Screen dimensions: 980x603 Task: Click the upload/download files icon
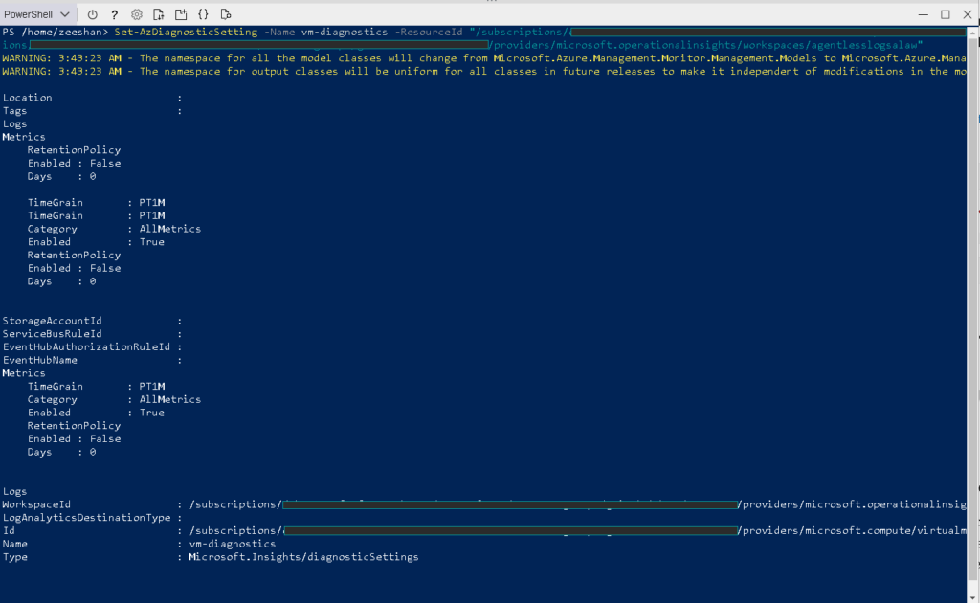tap(159, 14)
